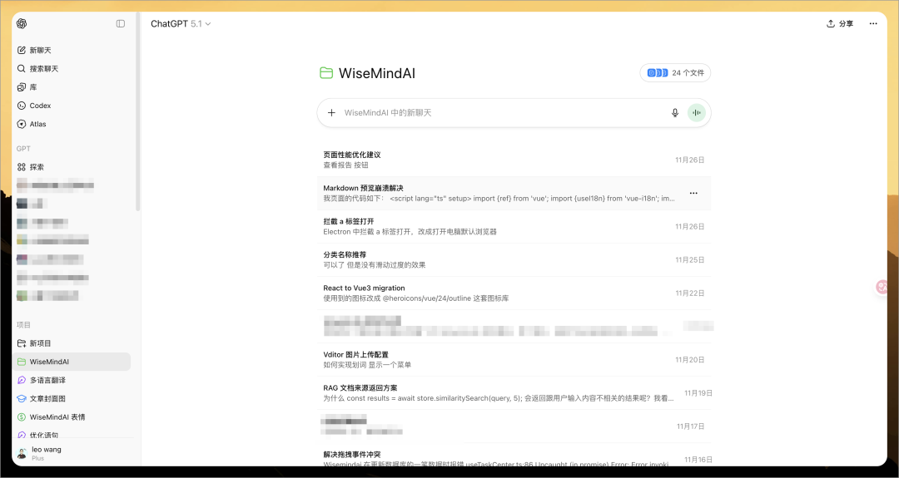Image resolution: width=899 pixels, height=478 pixels.
Task: Create a new project (新项目)
Action: click(x=72, y=343)
